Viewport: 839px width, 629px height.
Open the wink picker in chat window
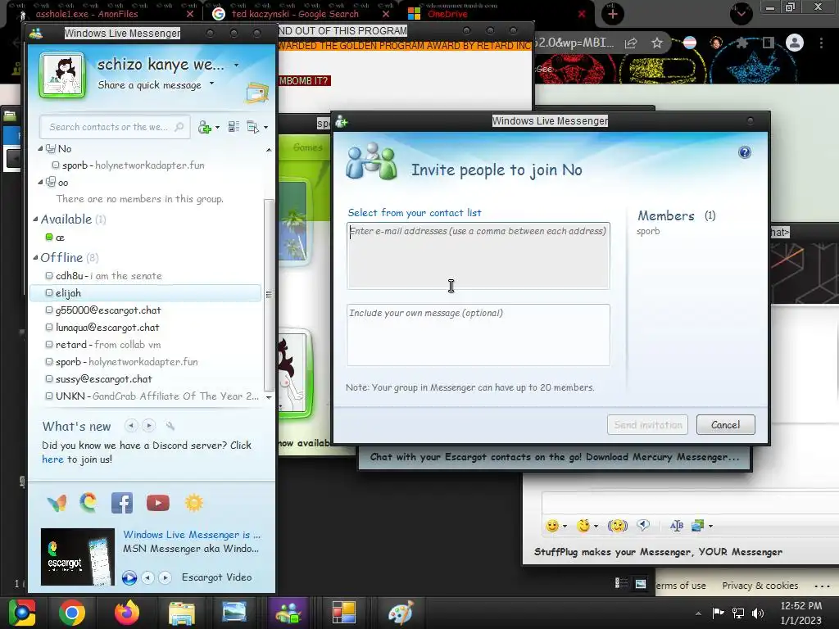583,526
